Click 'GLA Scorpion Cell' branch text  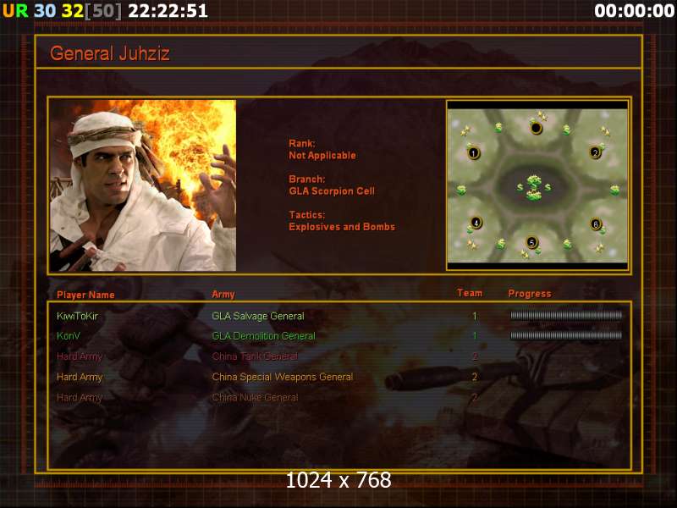332,191
